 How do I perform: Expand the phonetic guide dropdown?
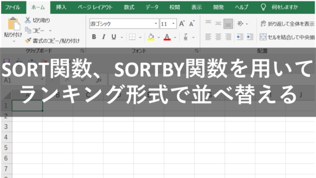194,38
